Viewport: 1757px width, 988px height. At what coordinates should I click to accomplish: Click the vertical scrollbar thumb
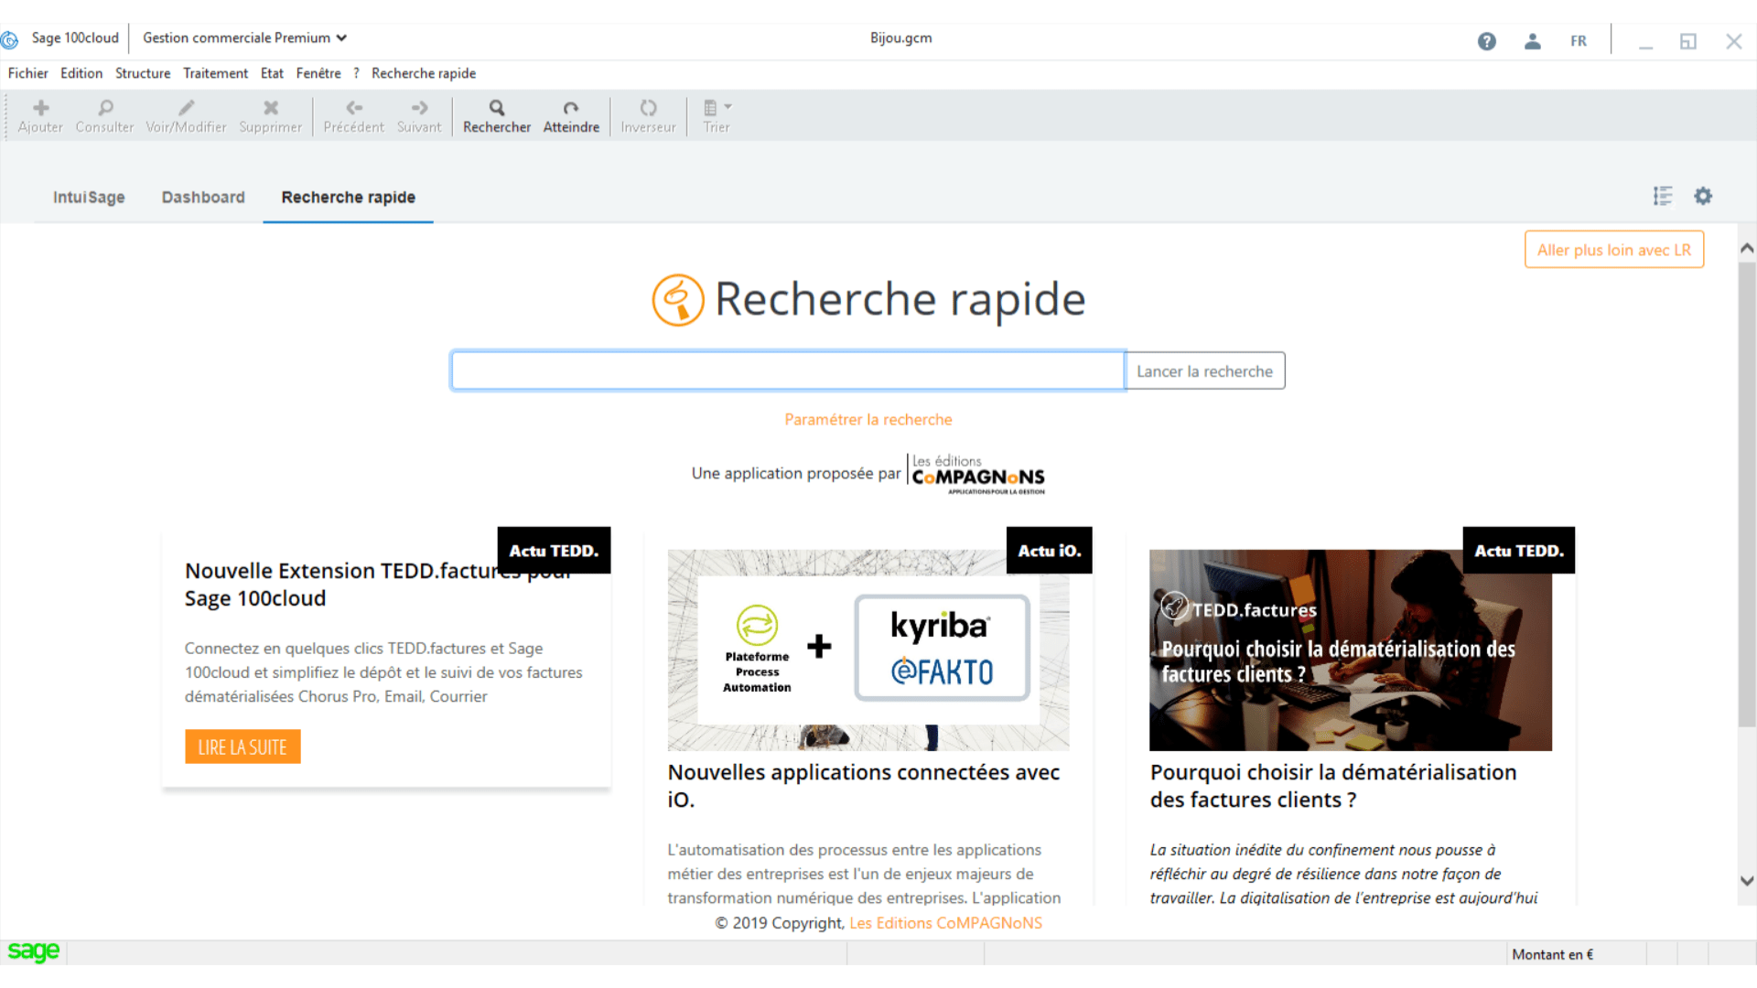[x=1747, y=494]
